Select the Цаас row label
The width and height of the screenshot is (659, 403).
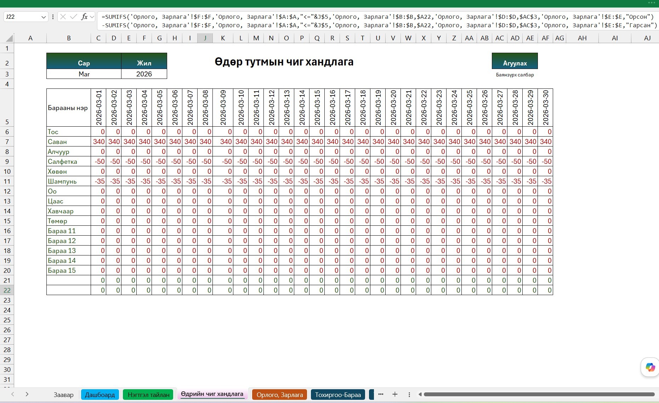[69, 201]
